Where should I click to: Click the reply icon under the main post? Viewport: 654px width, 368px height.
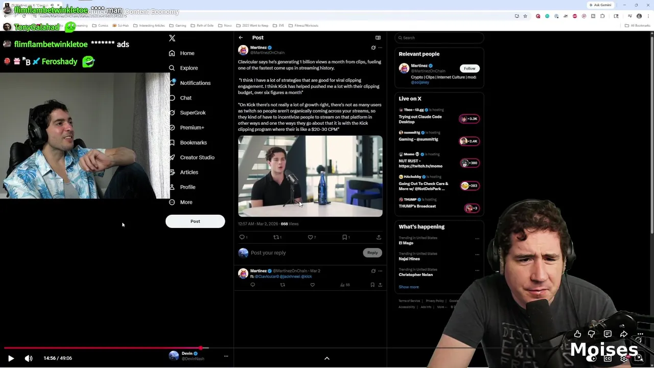coord(243,237)
